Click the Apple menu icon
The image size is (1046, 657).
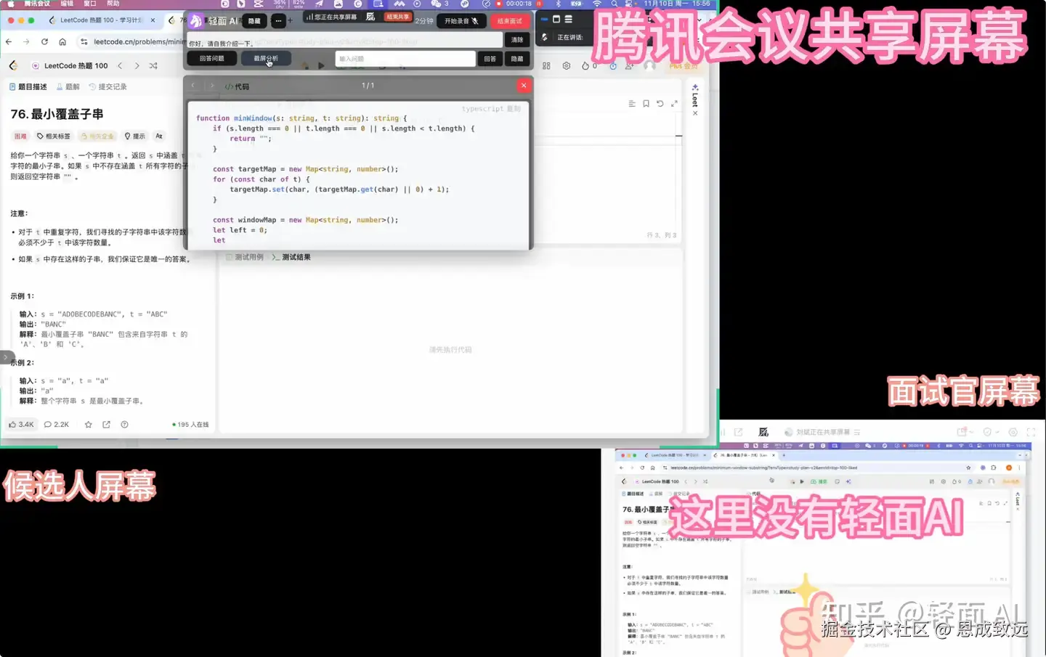click(x=10, y=4)
